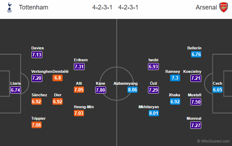Click Davies's 7.13 rating badge
Image resolution: width=232 pixels, height=146 pixels.
[x=37, y=54]
